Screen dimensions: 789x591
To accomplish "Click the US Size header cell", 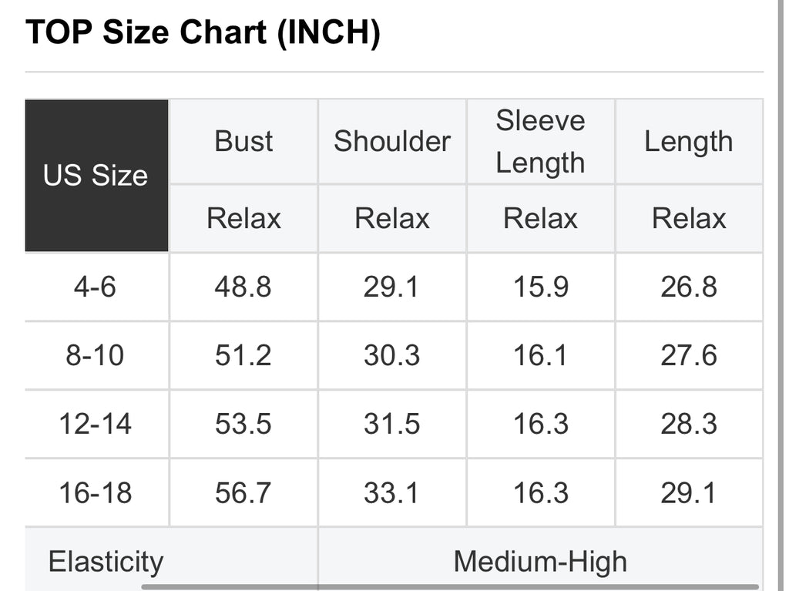I will [96, 175].
